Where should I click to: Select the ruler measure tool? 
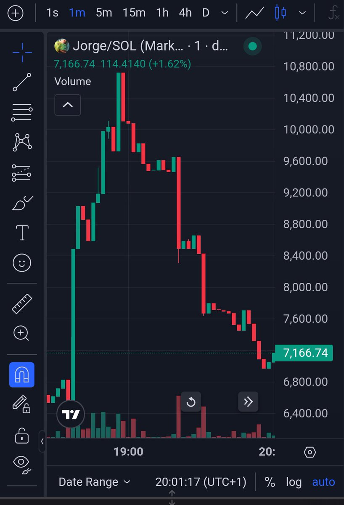(x=22, y=303)
